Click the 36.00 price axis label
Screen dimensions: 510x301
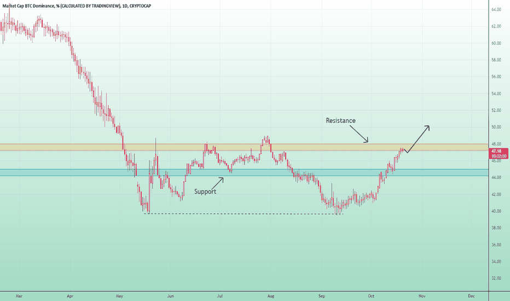tap(496, 245)
